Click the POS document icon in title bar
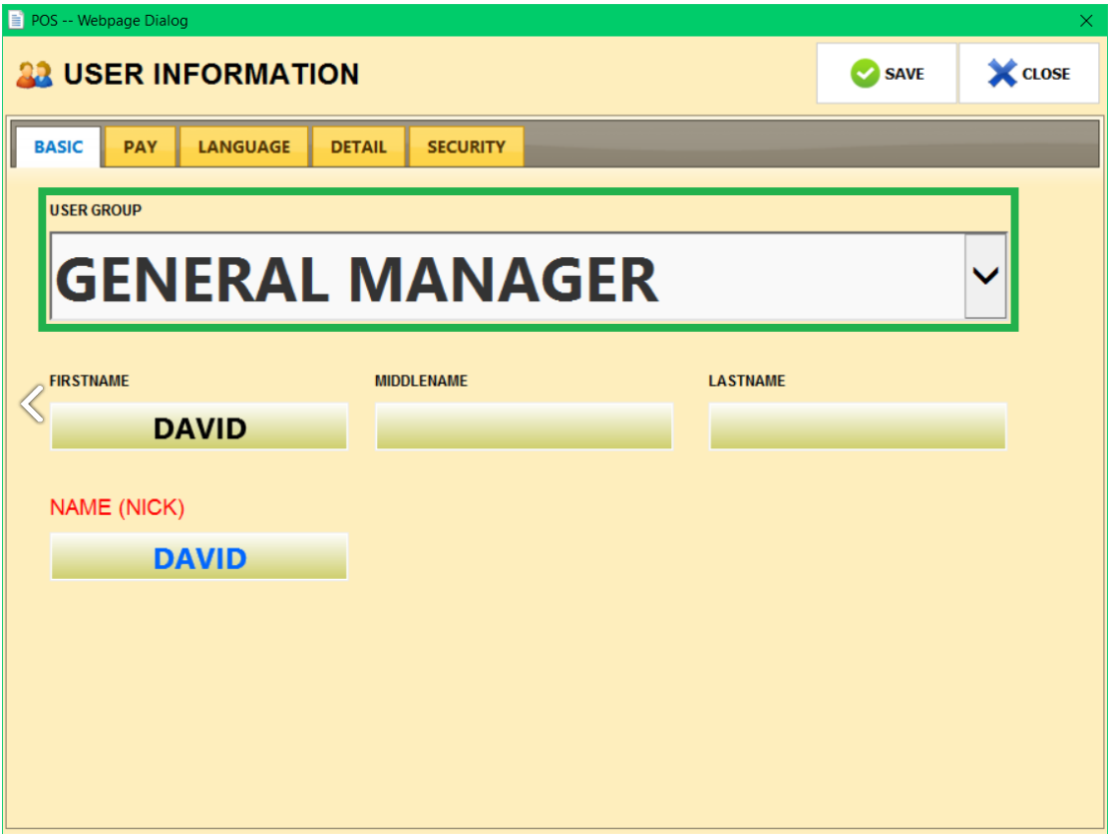 (x=16, y=20)
